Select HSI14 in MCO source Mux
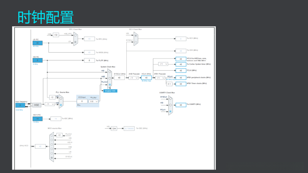308x173 pixels. coord(52,145)
